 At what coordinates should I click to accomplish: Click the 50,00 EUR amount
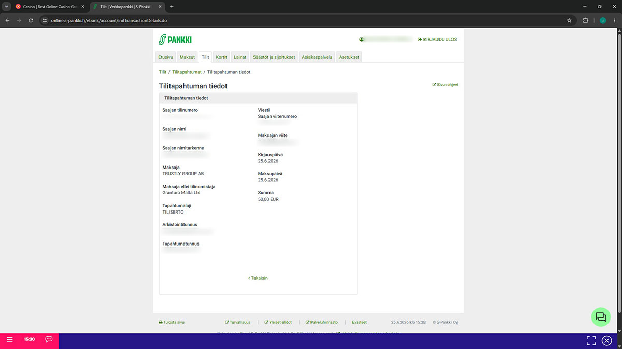click(x=268, y=199)
